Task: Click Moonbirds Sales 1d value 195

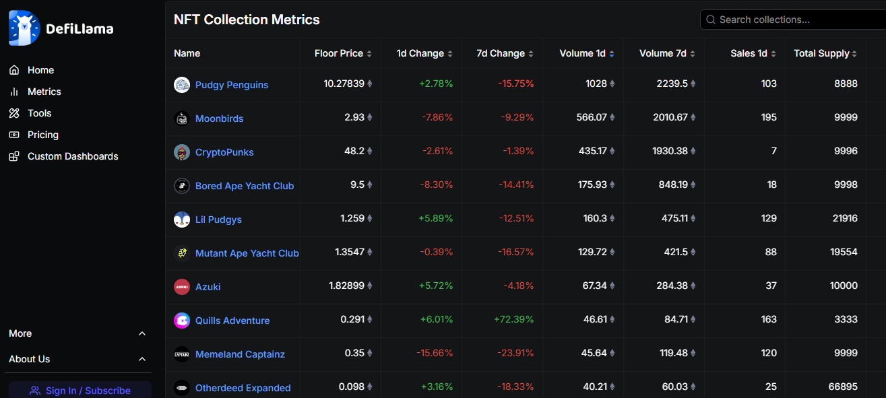Action: (x=769, y=117)
